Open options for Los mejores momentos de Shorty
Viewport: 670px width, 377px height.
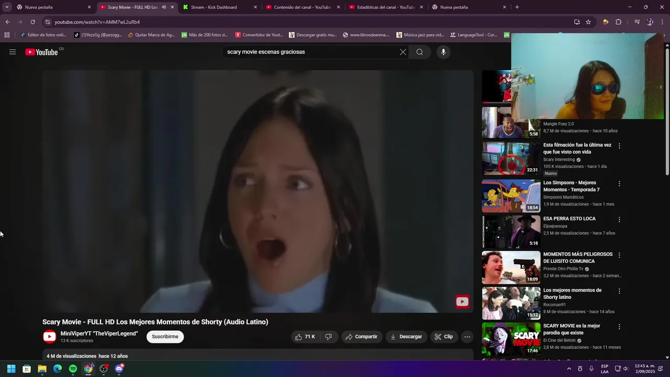[x=619, y=291]
